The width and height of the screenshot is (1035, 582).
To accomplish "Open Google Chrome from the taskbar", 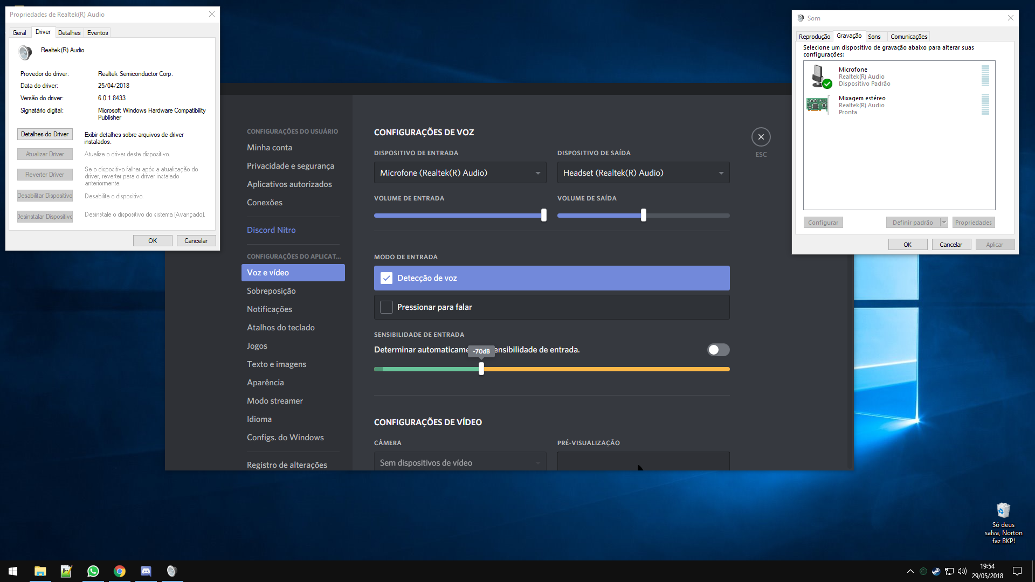I will point(120,571).
